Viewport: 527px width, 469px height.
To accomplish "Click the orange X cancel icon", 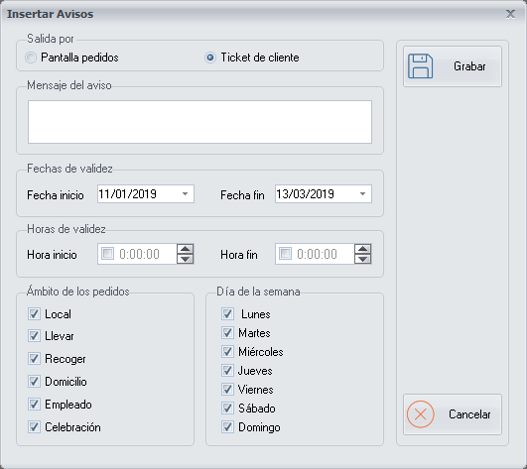I will pyautogui.click(x=421, y=414).
